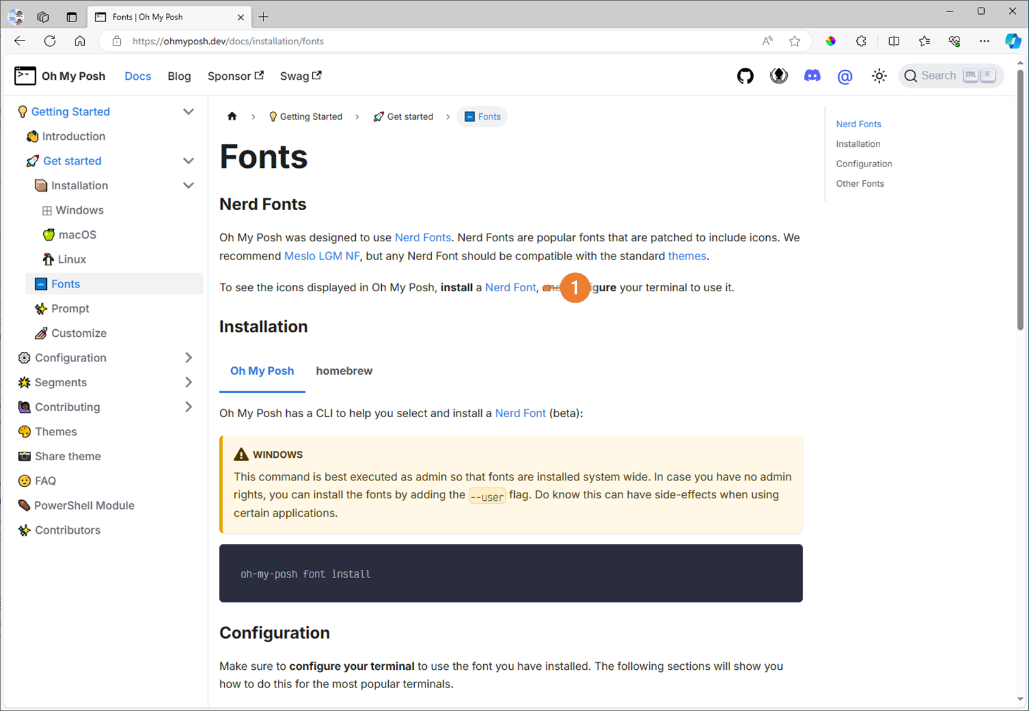Click Getting Started breadcrumb
The width and height of the screenshot is (1029, 711).
pos(305,116)
